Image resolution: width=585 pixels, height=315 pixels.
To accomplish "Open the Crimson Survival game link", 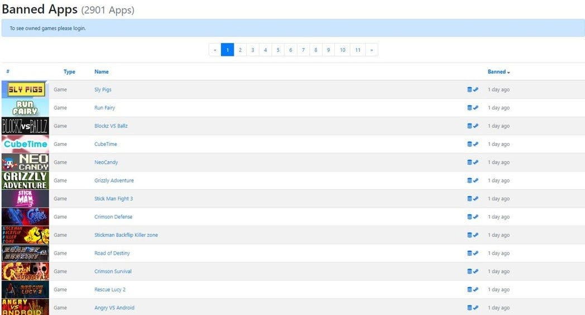I will tap(113, 271).
